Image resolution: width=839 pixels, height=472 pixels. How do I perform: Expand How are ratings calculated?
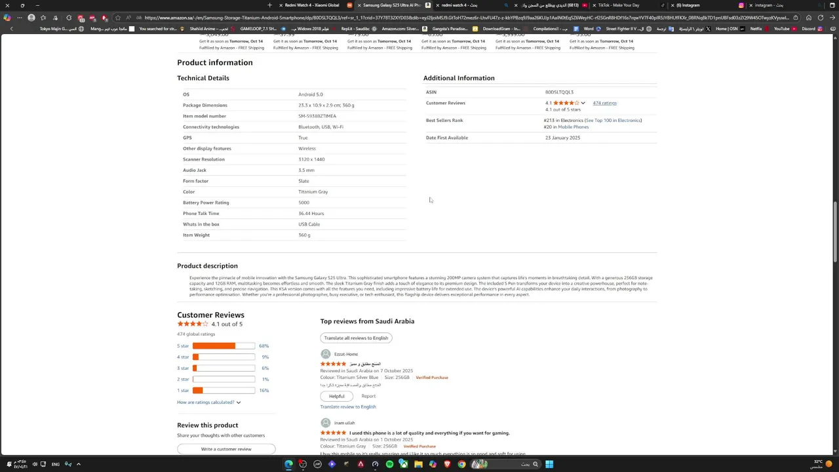click(208, 403)
